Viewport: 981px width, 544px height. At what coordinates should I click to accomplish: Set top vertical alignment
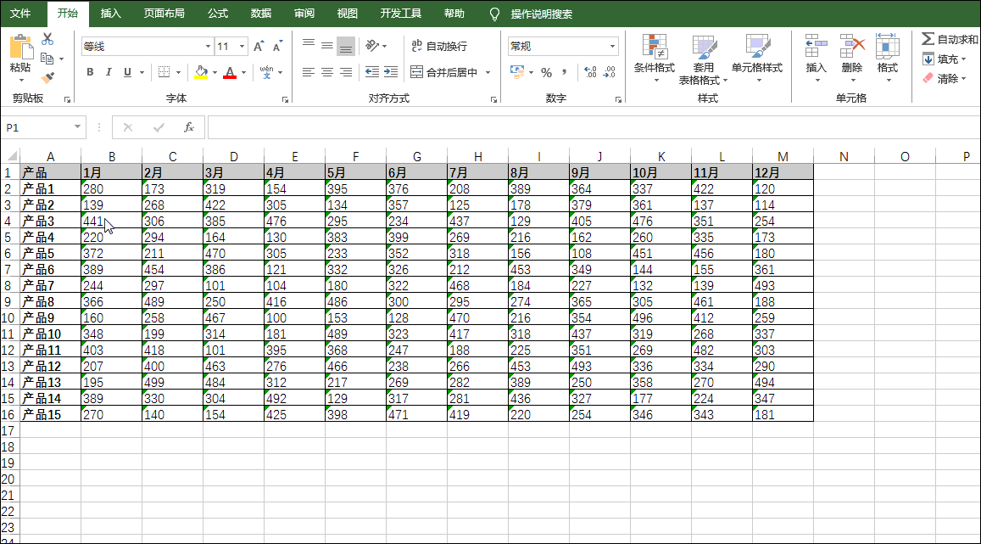click(309, 45)
